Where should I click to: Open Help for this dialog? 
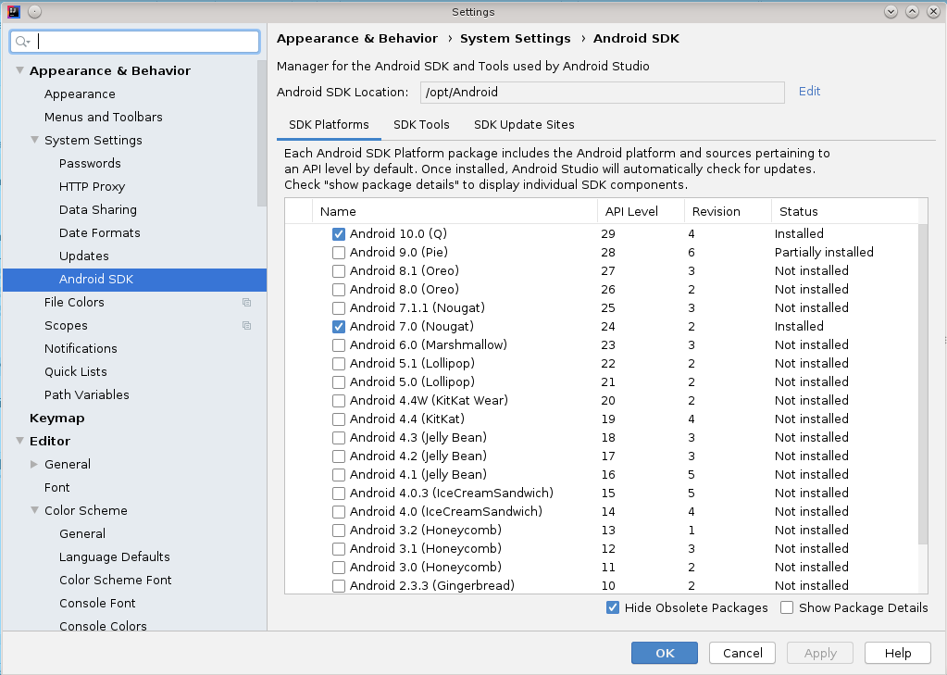tap(898, 653)
